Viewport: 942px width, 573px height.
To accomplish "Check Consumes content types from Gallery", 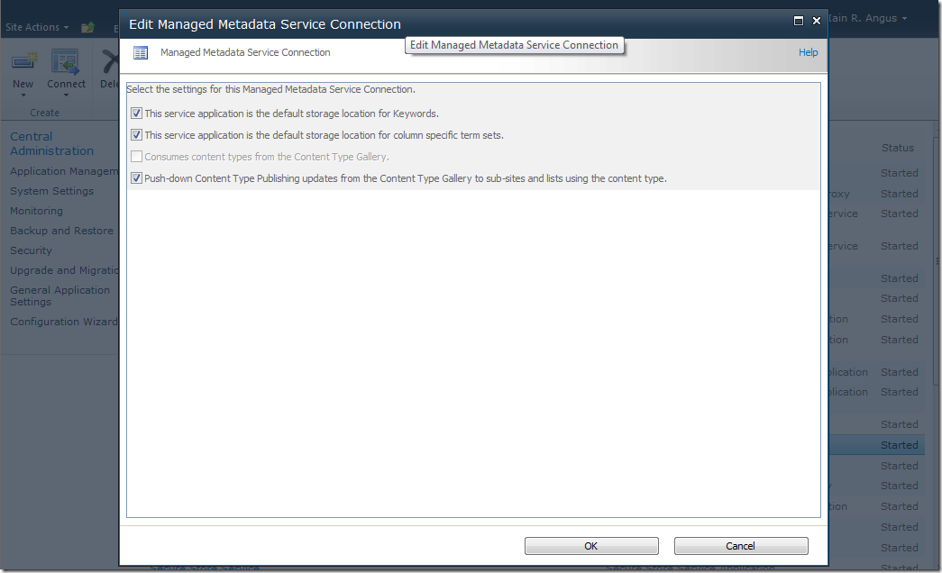I will click(136, 157).
